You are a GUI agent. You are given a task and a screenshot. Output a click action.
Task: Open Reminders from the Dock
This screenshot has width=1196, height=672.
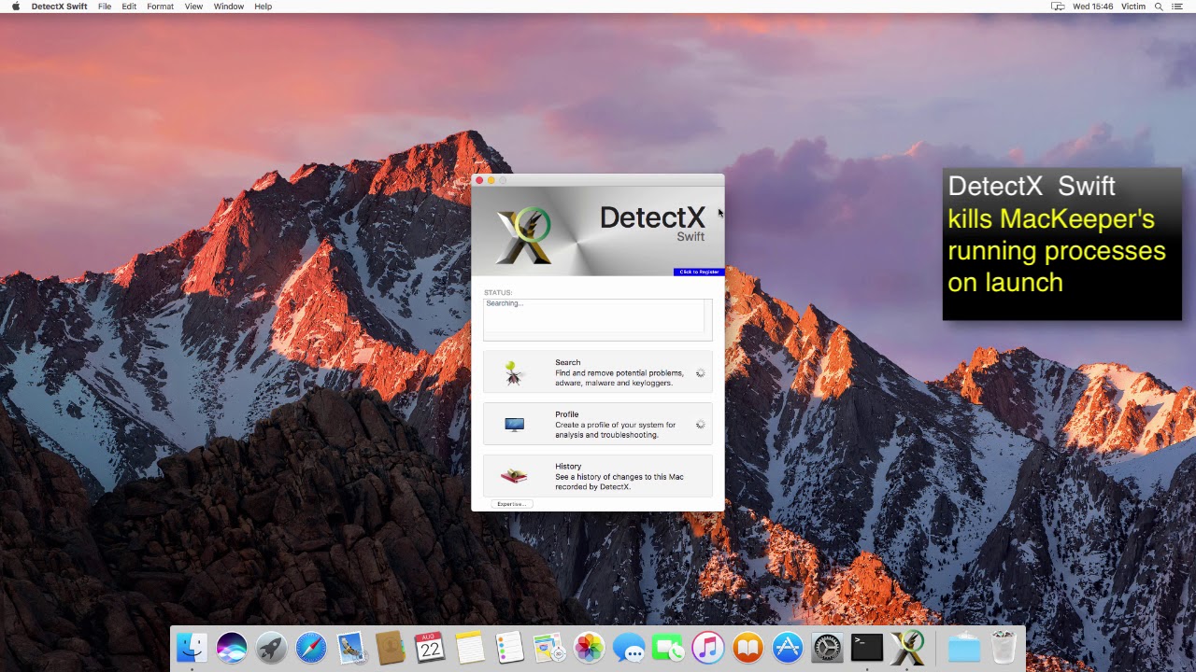[509, 647]
